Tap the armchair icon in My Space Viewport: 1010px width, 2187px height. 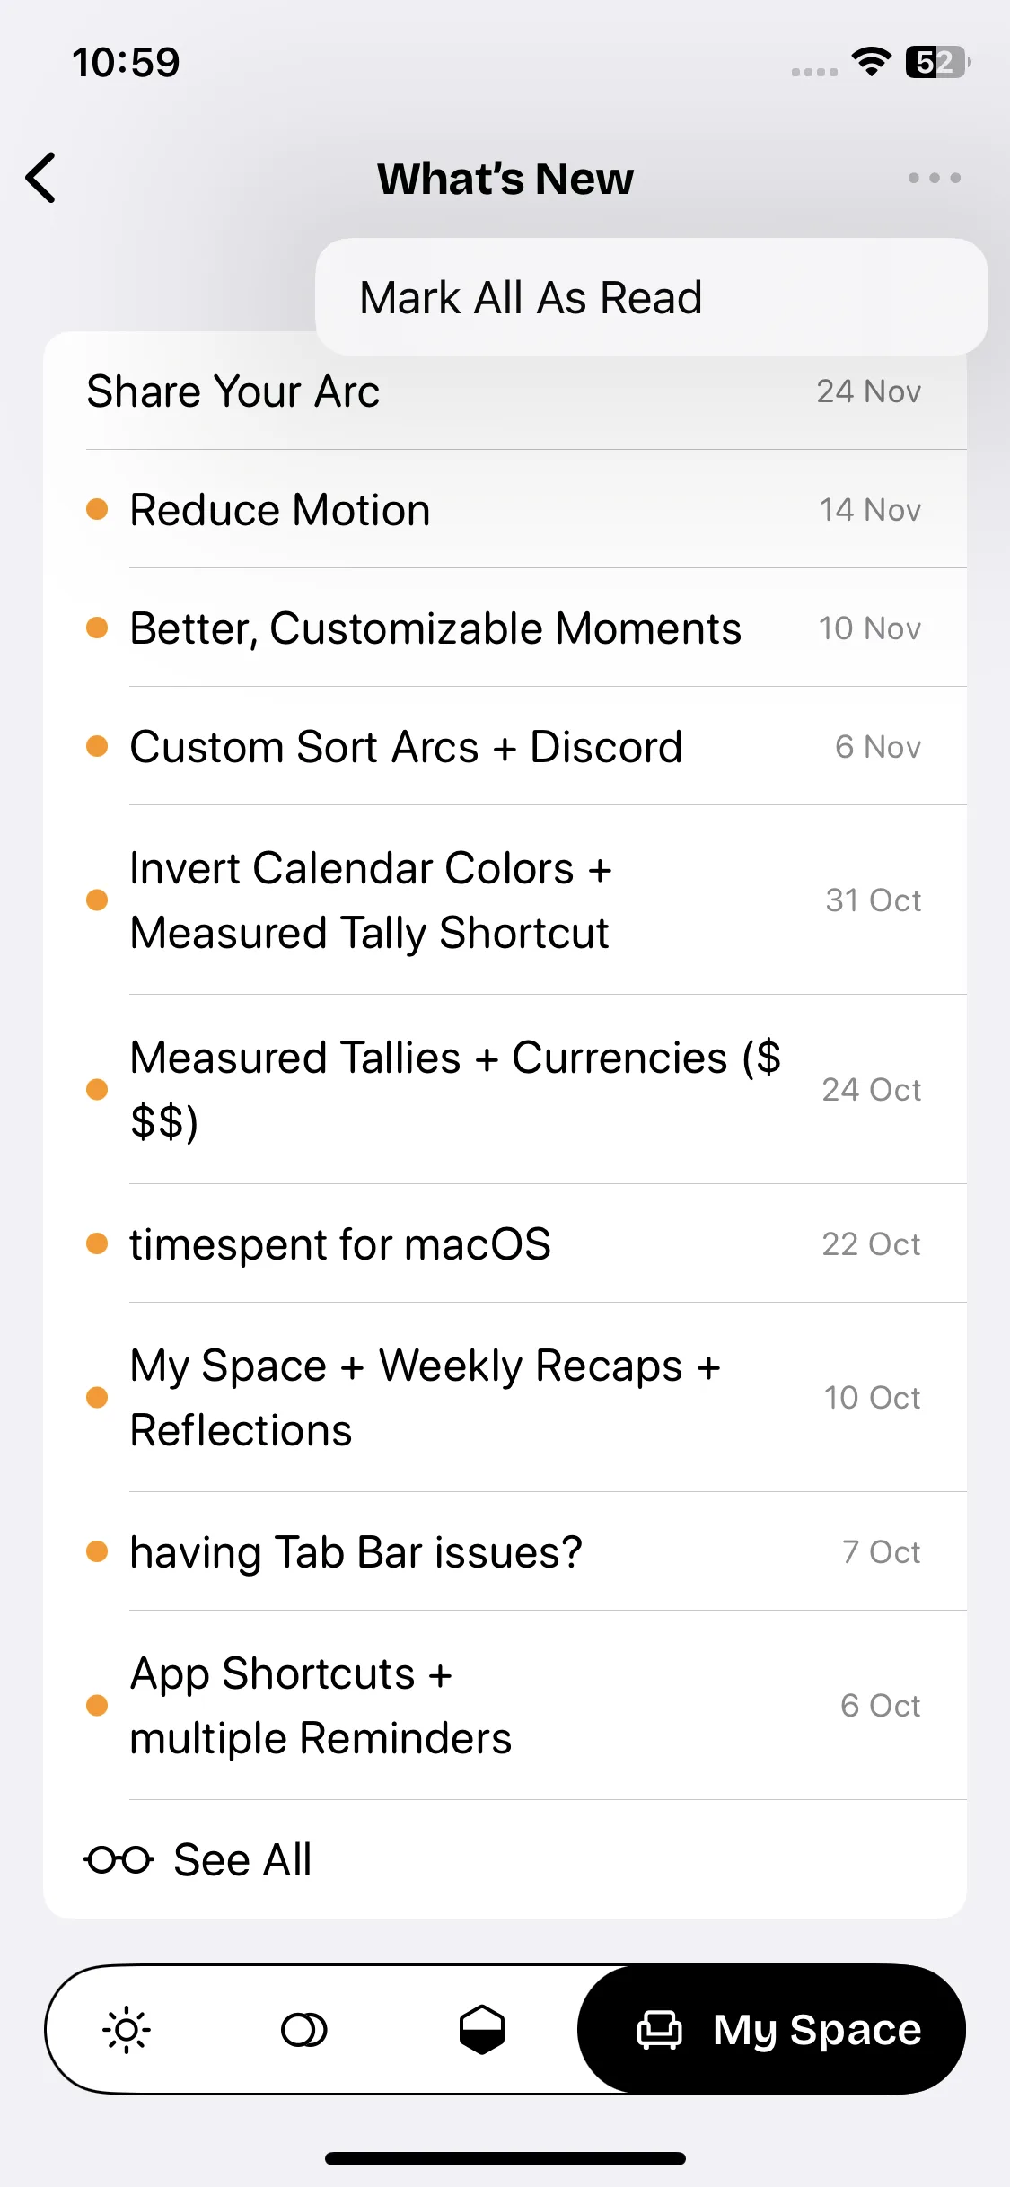click(x=660, y=2030)
